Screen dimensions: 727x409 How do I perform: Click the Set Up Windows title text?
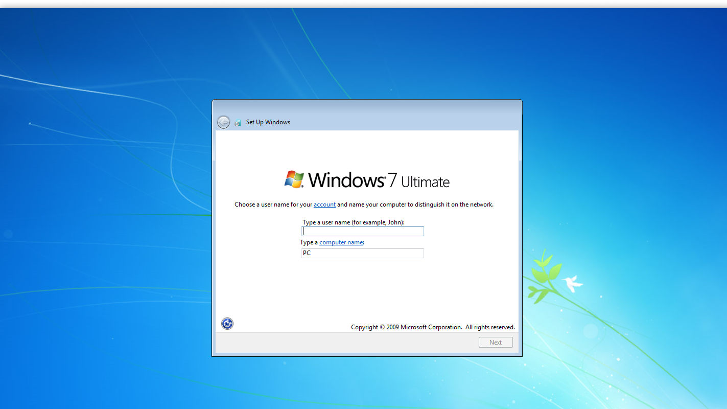268,122
